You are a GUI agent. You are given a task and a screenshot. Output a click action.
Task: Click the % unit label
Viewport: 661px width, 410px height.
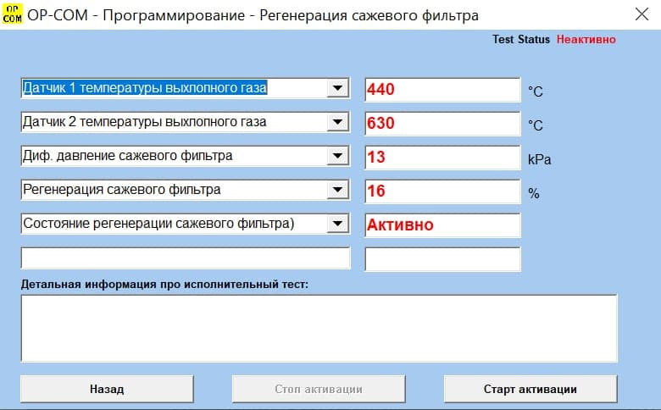[533, 193]
